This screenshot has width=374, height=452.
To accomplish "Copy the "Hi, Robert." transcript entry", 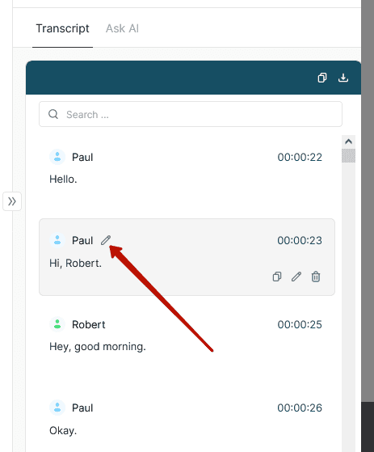I will (277, 277).
